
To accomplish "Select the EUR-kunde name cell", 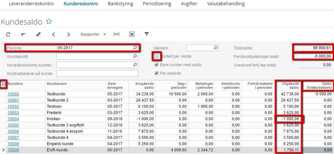I will tap(76, 150).
